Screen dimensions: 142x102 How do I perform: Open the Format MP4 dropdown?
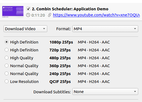pyautogui.click(x=105, y=29)
